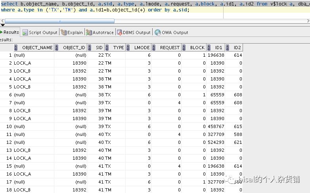Click sort icon beside OBJECT_ID column

tap(57, 48)
